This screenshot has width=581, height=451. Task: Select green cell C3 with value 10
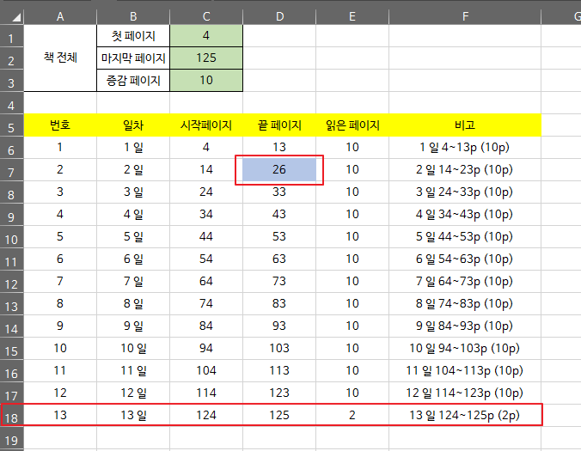tap(206, 81)
